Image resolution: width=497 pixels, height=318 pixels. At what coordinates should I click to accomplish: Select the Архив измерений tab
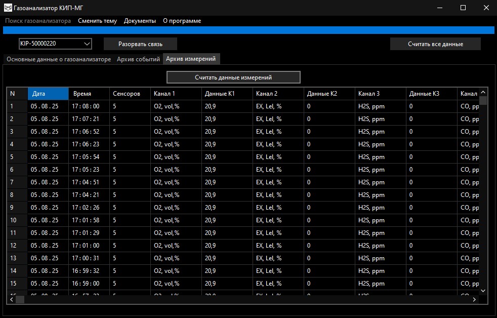(x=191, y=59)
